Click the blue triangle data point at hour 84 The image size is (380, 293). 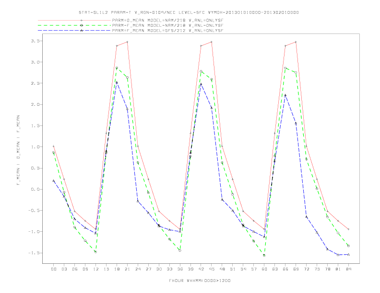tap(348, 254)
